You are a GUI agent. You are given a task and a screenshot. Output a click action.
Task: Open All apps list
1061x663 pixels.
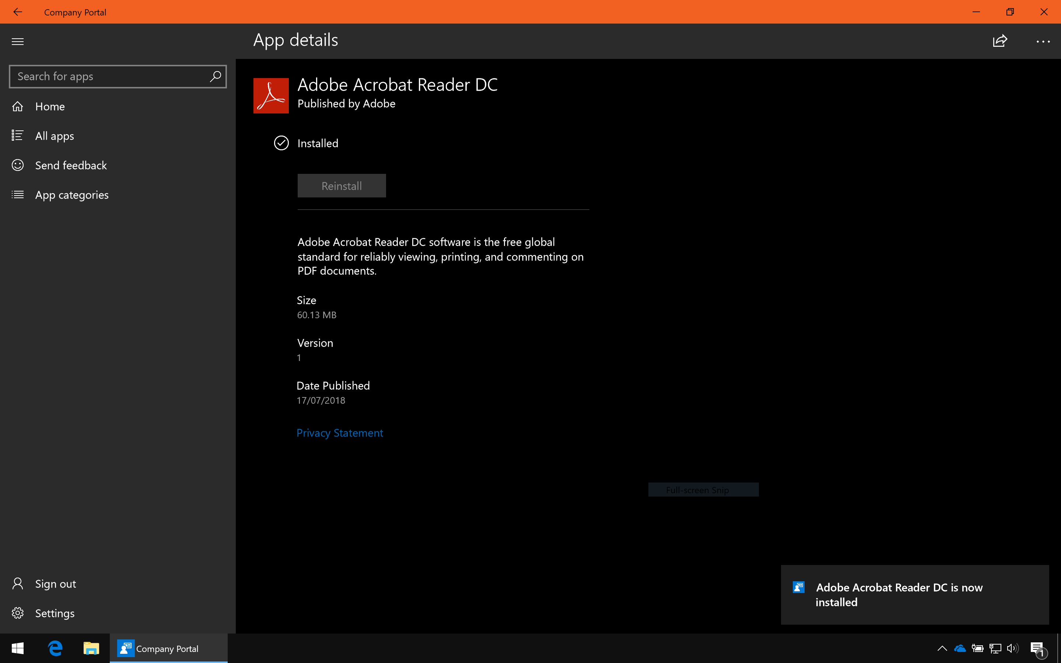118,136
